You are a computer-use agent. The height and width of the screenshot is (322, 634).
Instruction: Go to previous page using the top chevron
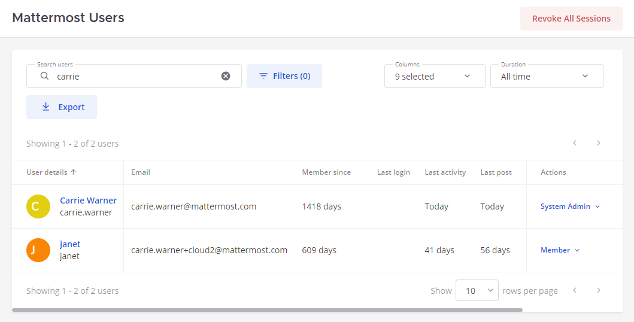click(x=575, y=143)
